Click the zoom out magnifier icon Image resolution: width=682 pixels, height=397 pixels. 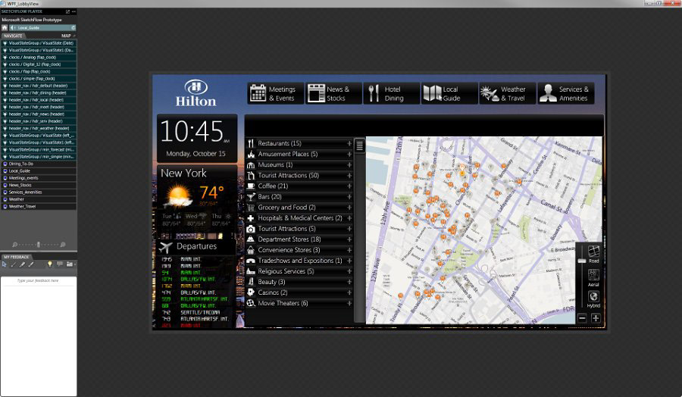15,245
